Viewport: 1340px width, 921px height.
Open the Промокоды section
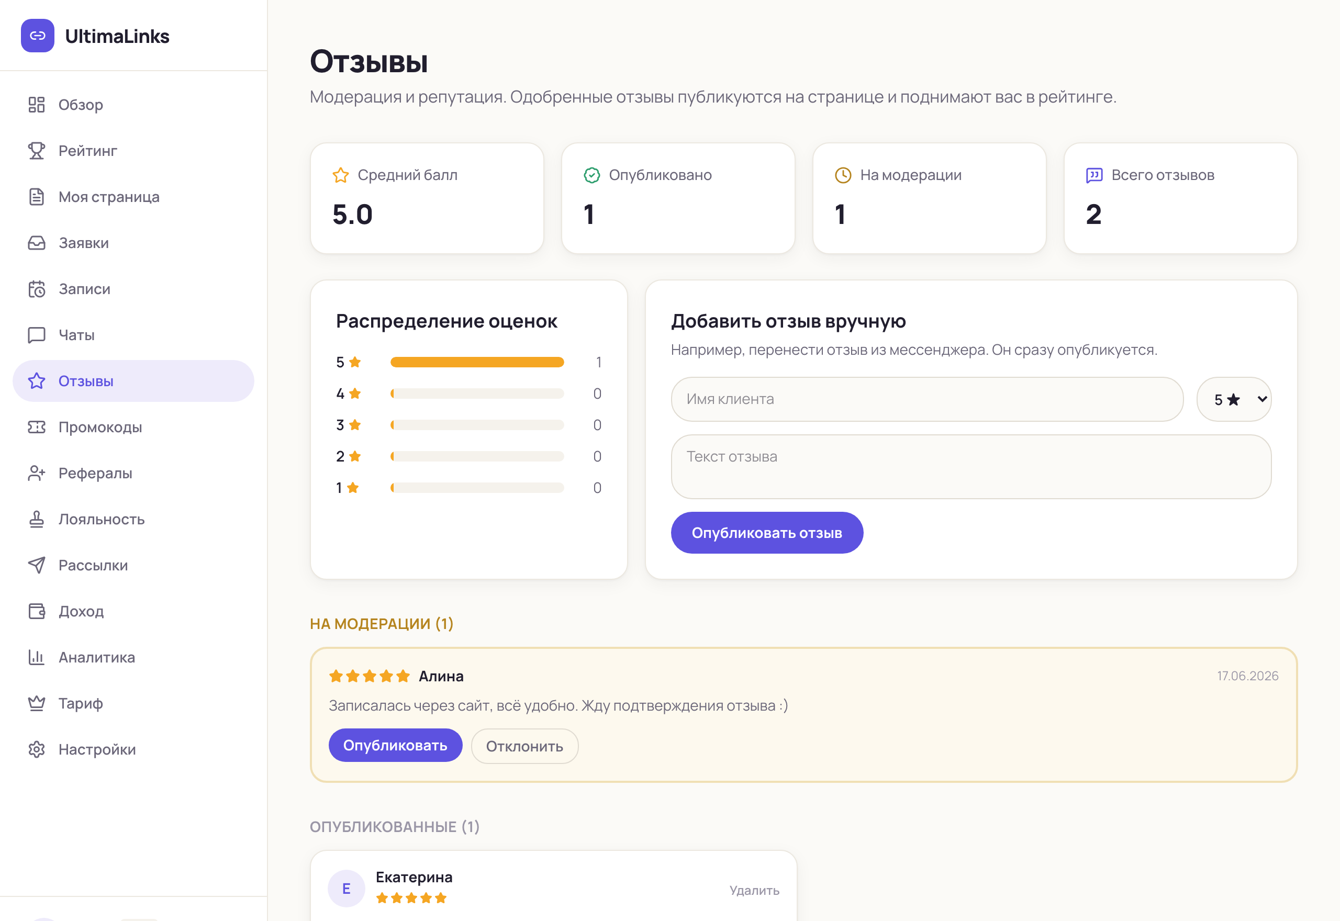tap(133, 427)
